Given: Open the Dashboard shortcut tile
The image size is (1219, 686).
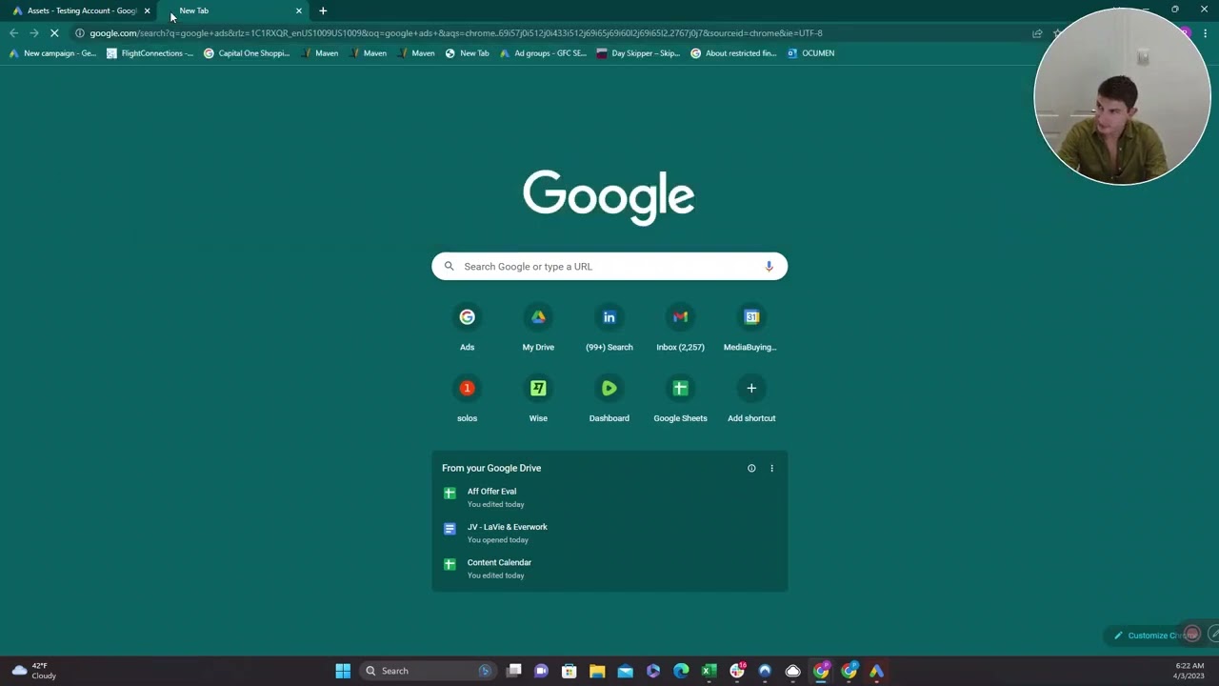Looking at the screenshot, I should [x=609, y=398].
